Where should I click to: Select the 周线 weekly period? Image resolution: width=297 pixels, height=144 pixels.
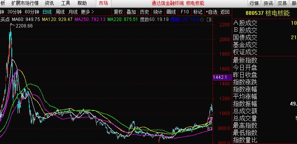60,12
